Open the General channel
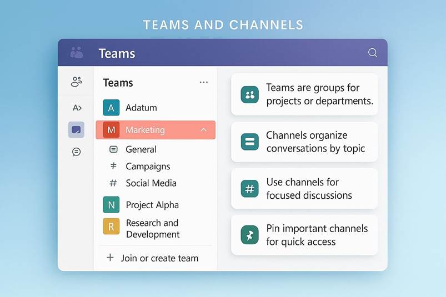 tap(141, 149)
